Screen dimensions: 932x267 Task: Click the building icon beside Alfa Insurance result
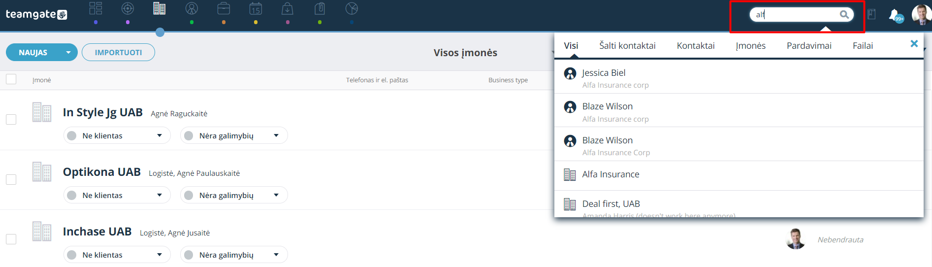570,174
